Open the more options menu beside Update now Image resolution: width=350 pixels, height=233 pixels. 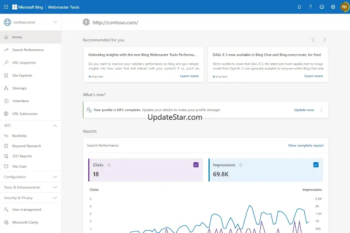[321, 110]
